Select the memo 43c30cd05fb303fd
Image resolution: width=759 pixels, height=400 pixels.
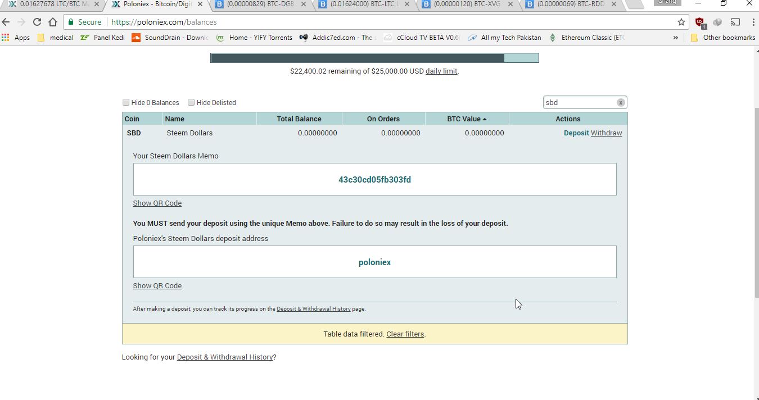374,180
